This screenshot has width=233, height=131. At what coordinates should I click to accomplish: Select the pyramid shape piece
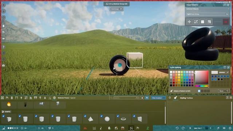(91, 119)
